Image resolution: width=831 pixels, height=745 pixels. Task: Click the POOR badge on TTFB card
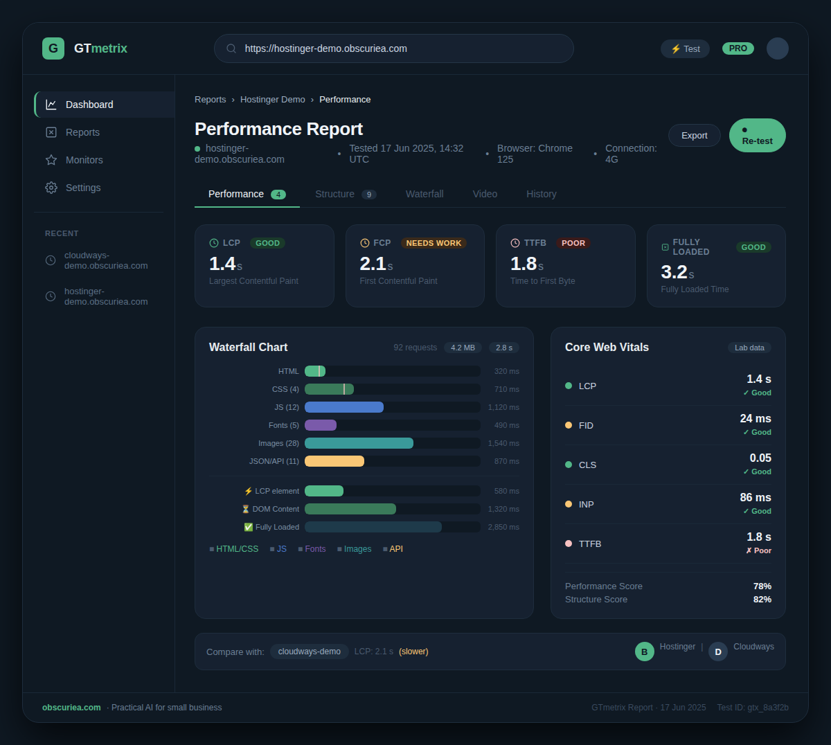[x=573, y=243]
